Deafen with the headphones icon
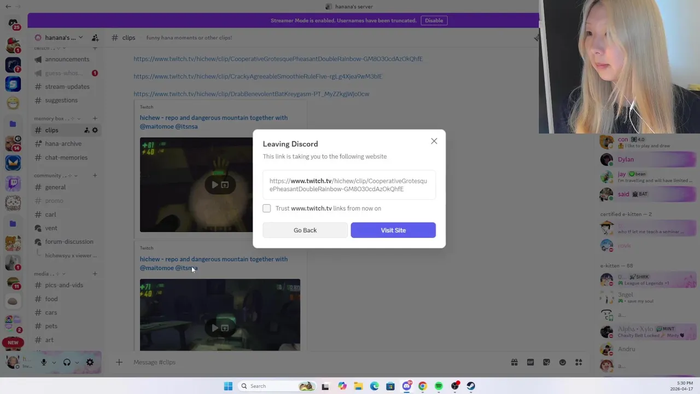This screenshot has height=394, width=700. coord(67,362)
